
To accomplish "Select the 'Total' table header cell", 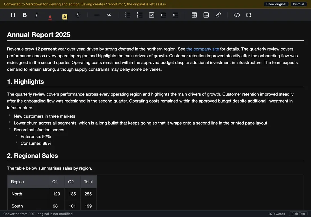I will [89, 182].
